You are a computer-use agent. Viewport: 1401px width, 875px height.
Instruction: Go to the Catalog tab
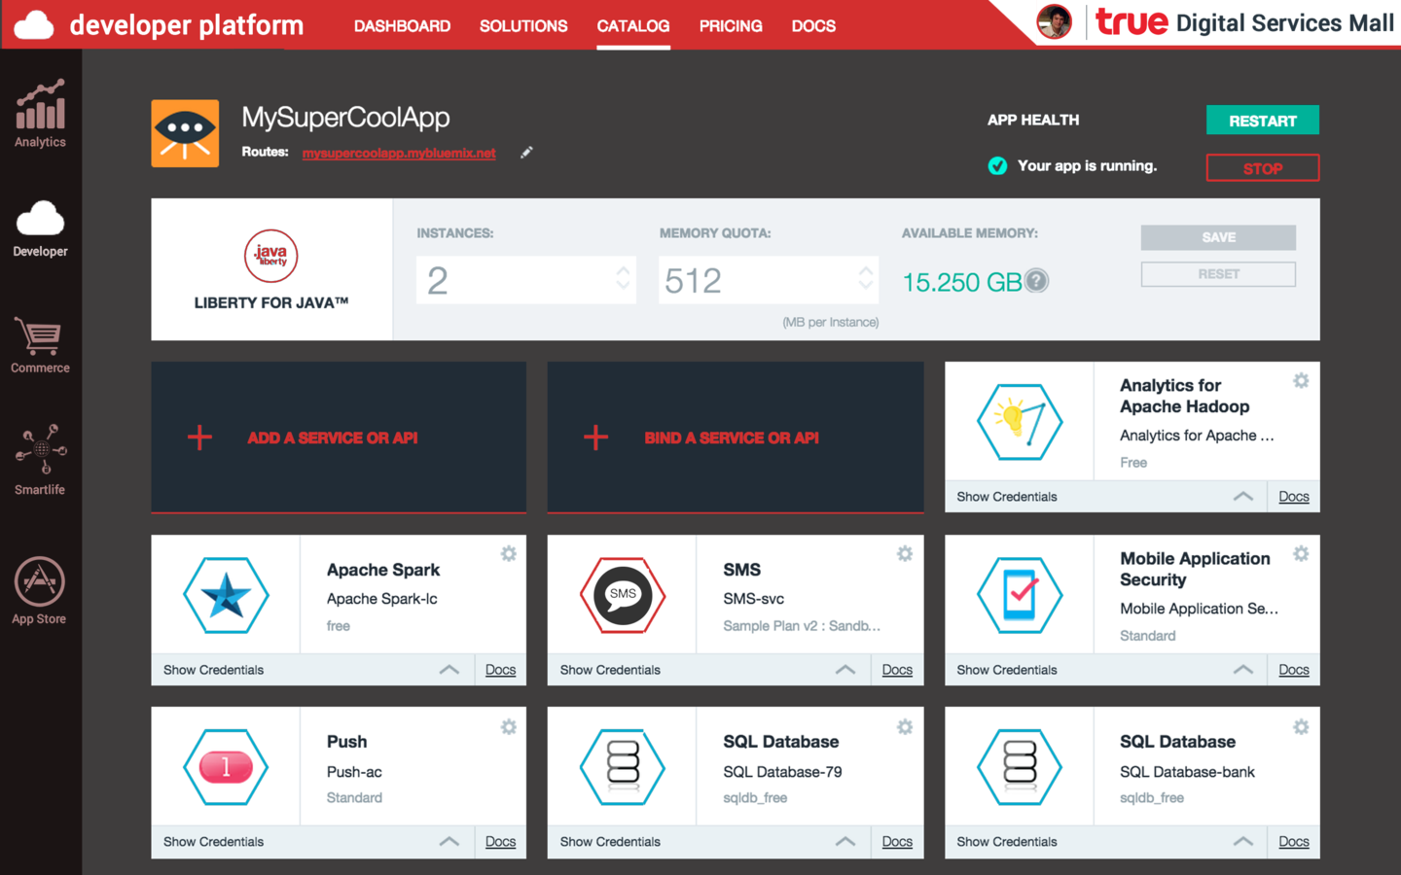click(633, 26)
